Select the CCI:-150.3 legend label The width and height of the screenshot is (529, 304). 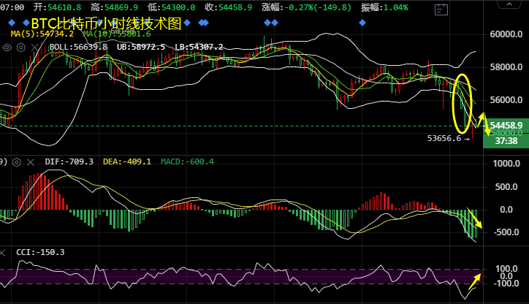pyautogui.click(x=40, y=252)
